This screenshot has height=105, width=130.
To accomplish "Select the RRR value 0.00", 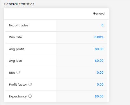I will (100, 73).
